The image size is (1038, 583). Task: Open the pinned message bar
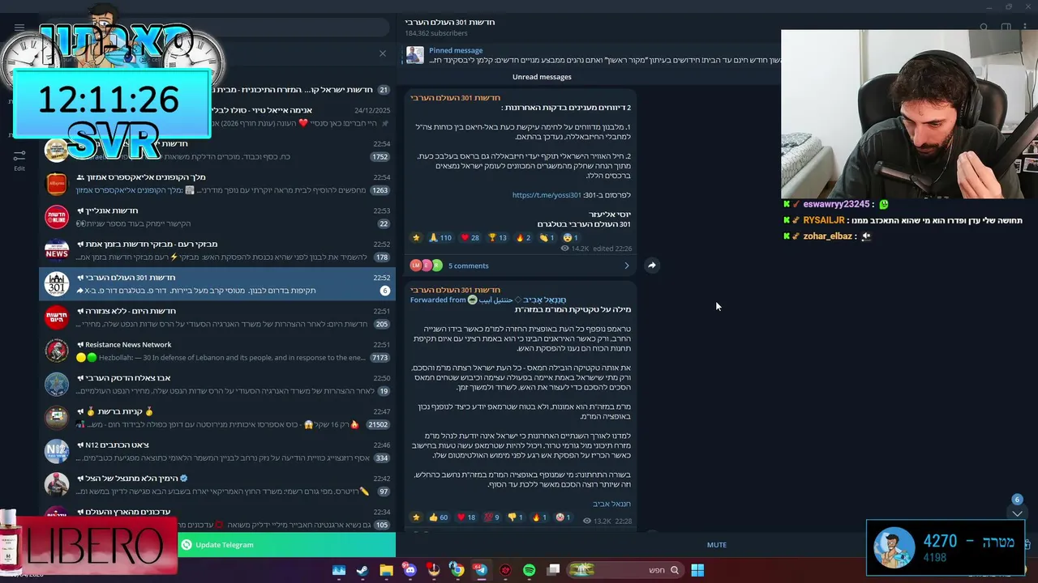(x=593, y=55)
